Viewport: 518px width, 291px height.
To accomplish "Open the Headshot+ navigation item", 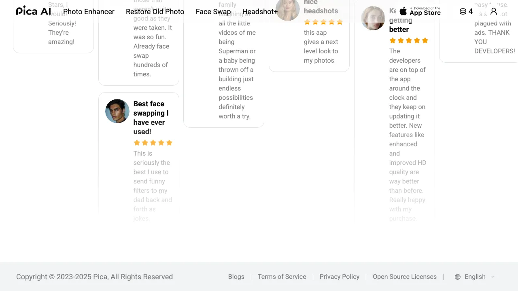I will click(x=260, y=12).
